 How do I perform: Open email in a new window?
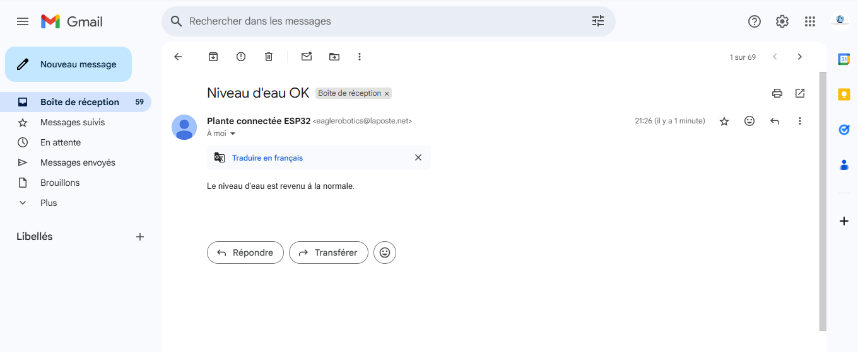click(800, 93)
